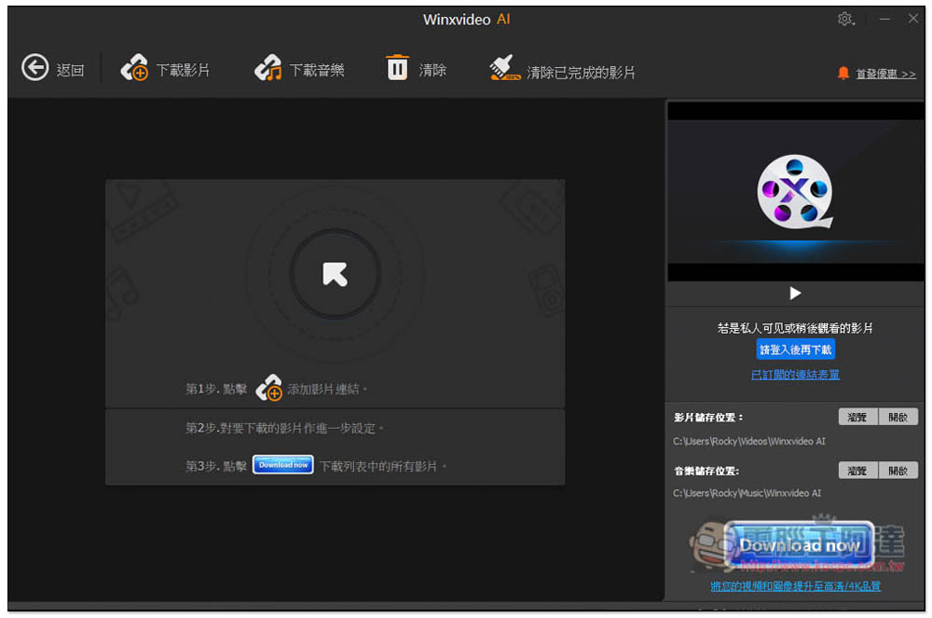Screen dimensions: 932x618
Task: Click the back arrow icon (返回)
Action: [35, 68]
